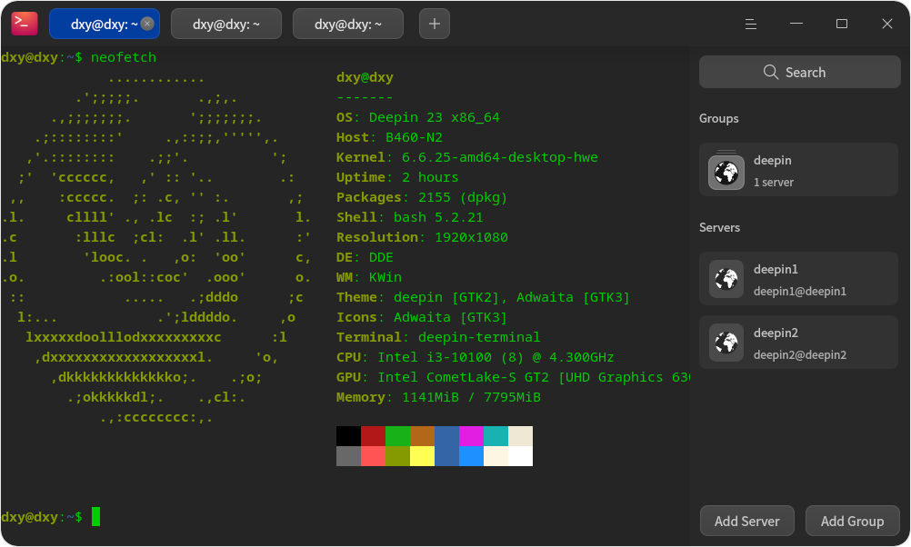Click the 'neofetch' command text
This screenshot has height=547, width=911.
pyautogui.click(x=123, y=57)
